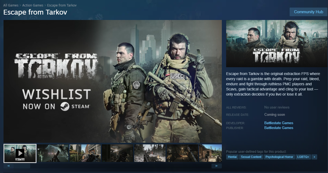Select the second screenshot thumbnail
Viewport: 328px width, 173px height.
53,153
